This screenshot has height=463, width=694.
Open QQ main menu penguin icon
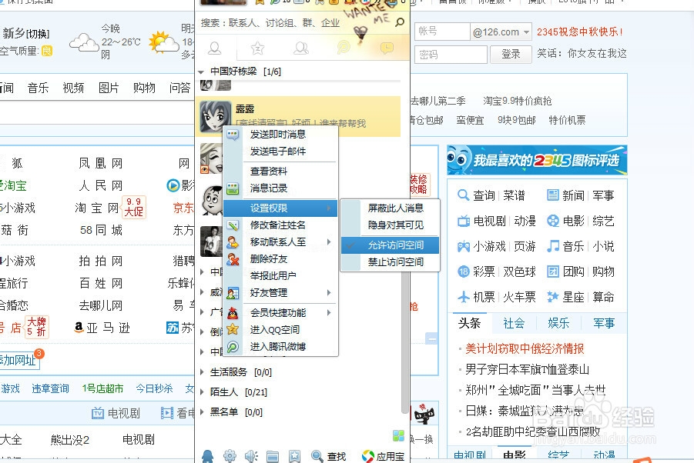coord(207,456)
